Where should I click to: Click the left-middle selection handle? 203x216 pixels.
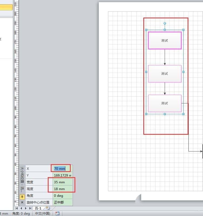[x=146, y=72]
